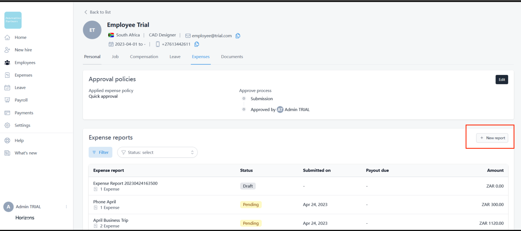
Task: Edit the approval policies
Action: (x=502, y=80)
